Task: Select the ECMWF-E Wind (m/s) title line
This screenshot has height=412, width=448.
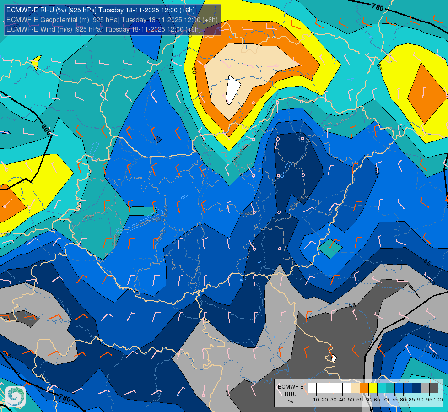Action: click(x=103, y=29)
